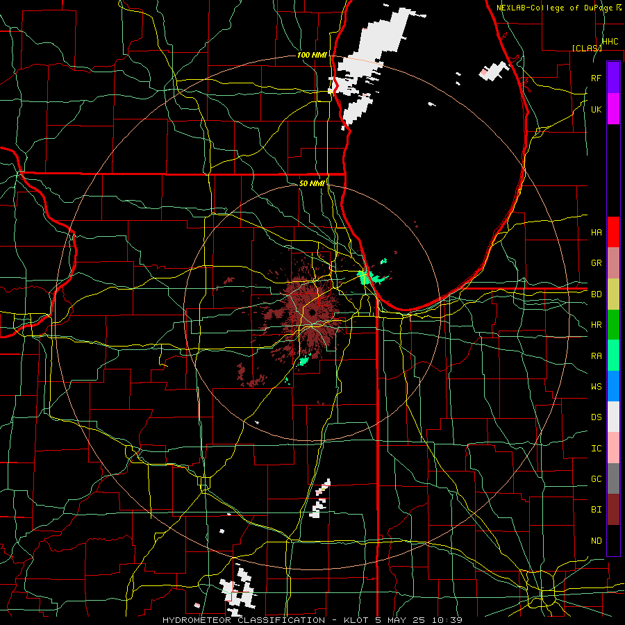Click the RF purple legend swatch
The image size is (625, 625).
coord(613,78)
